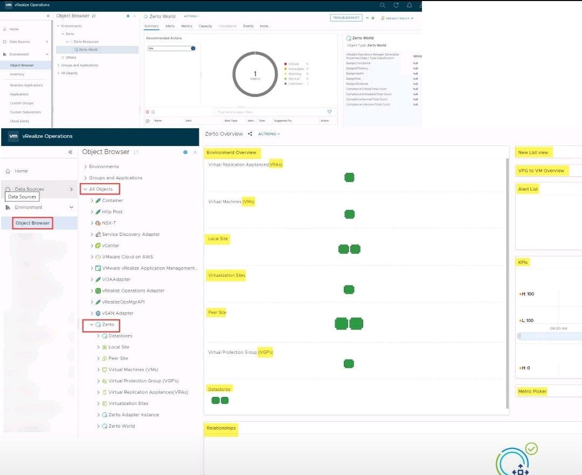
Task: Open ACTIONS dropdown beside Zerto Overview
Action: coord(269,134)
